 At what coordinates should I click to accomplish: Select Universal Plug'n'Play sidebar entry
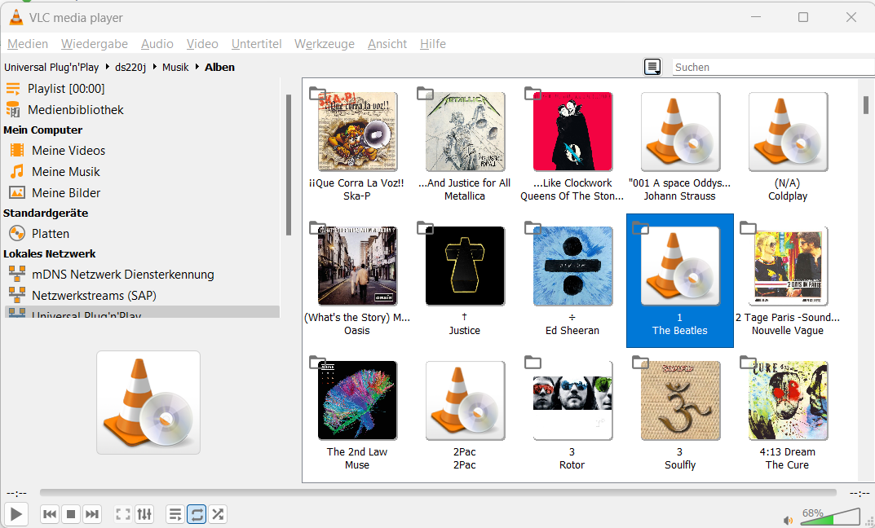(x=142, y=312)
